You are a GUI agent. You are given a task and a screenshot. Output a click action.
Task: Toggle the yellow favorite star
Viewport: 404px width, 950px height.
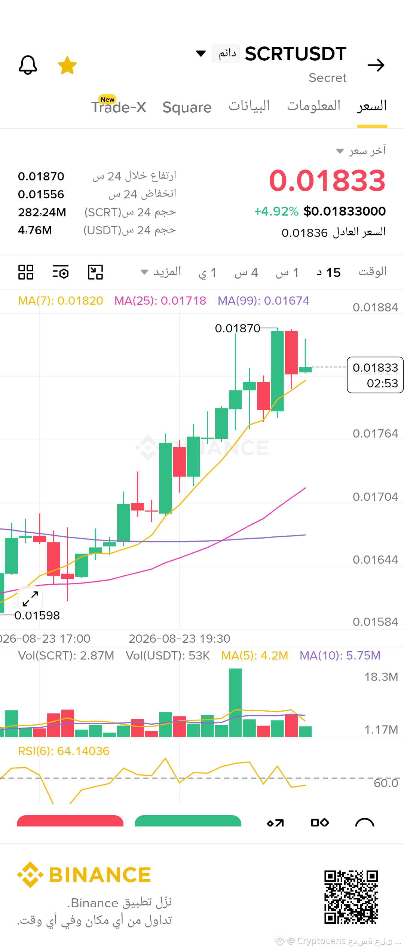coord(67,66)
